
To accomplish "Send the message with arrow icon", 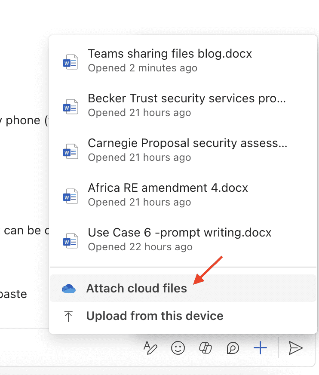I will click(295, 348).
